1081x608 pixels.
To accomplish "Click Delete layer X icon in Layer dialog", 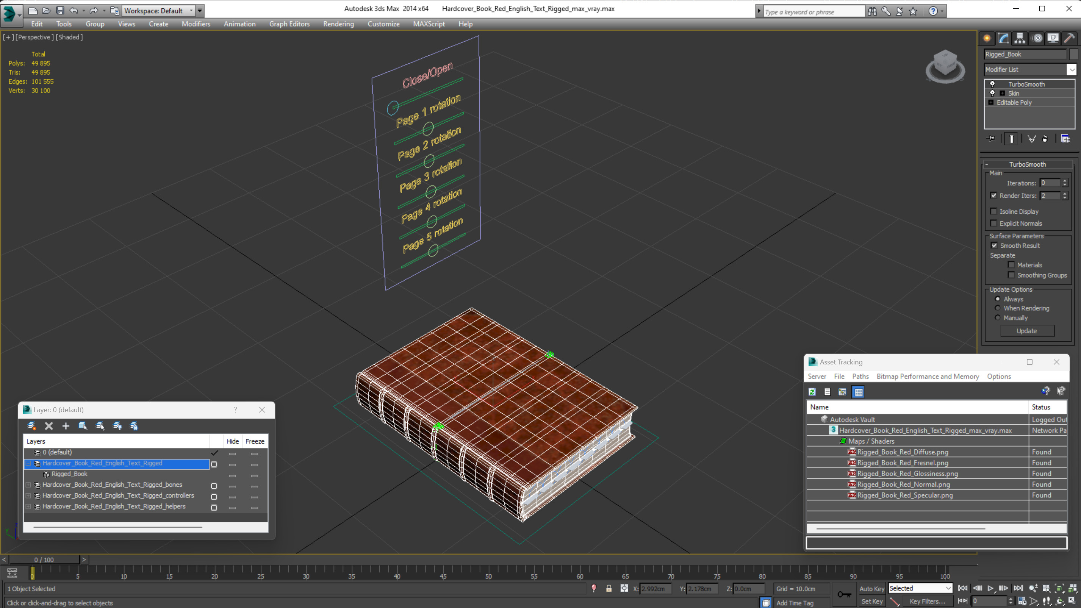I will 48,426.
